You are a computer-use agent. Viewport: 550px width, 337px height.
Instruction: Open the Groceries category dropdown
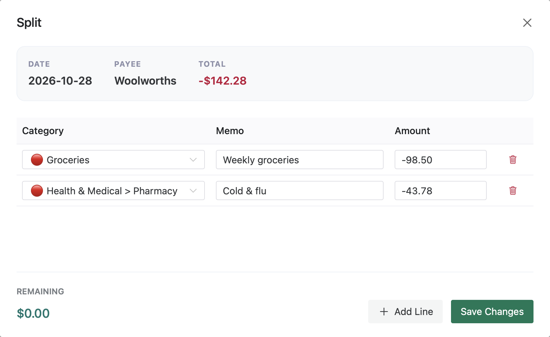click(113, 160)
